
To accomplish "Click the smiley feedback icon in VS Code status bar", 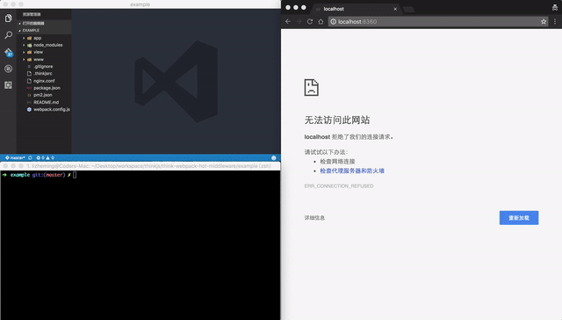I will (273, 158).
